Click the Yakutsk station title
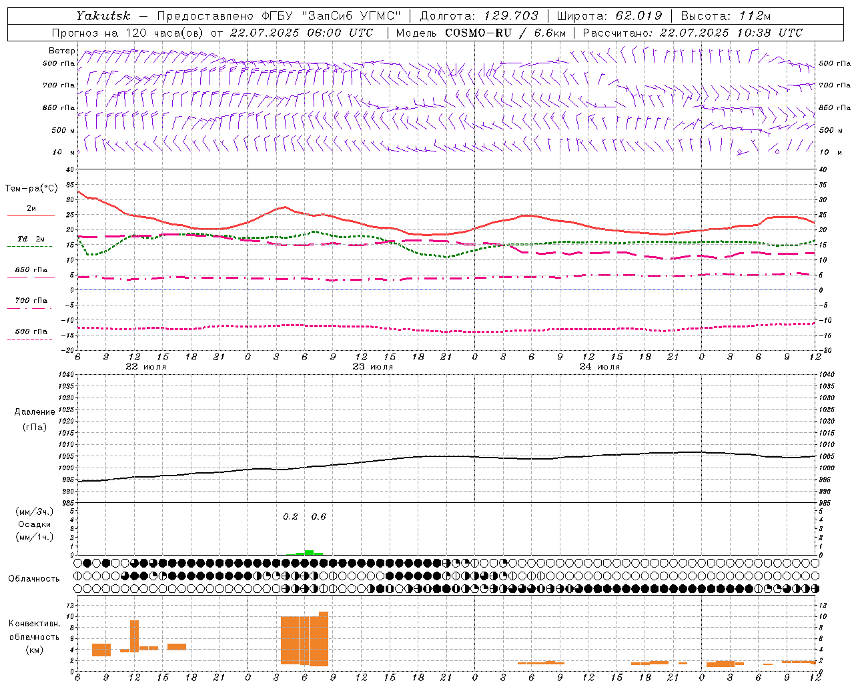Viewport: 854px width, 683px height. [102, 16]
